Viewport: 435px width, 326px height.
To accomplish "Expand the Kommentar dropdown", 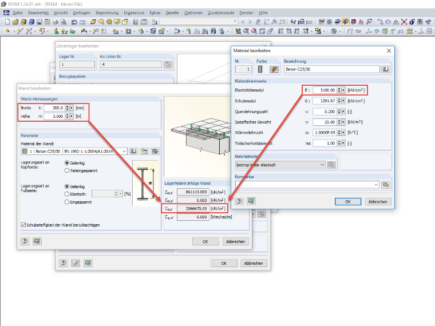I will 376,185.
